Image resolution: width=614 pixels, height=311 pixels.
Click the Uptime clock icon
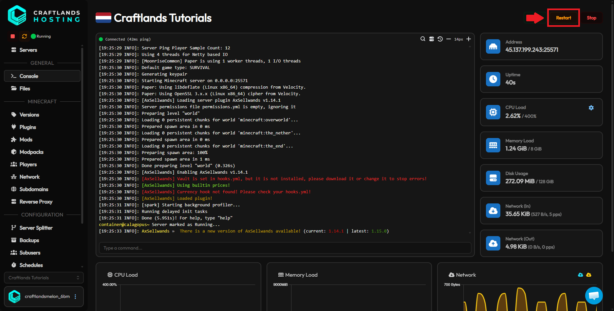[x=493, y=79]
